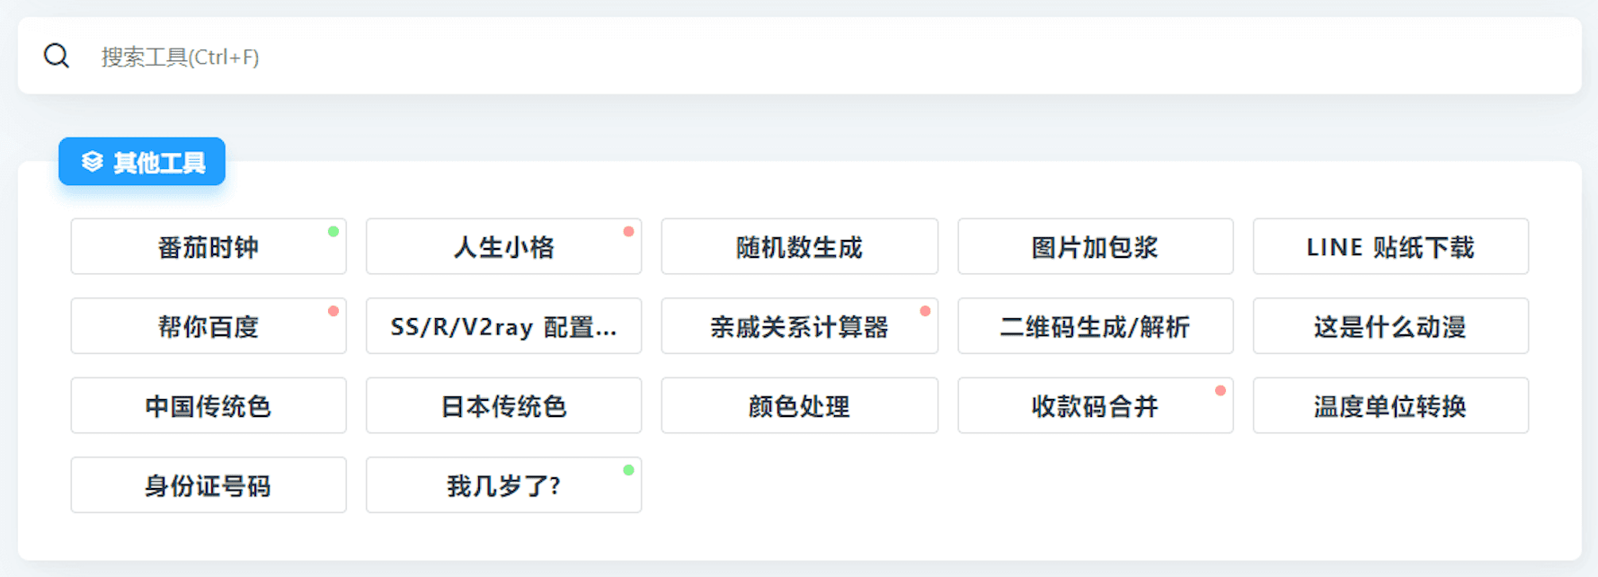Launch the 随机数生成 tool
Viewport: 1598px width, 577px height.
click(799, 246)
